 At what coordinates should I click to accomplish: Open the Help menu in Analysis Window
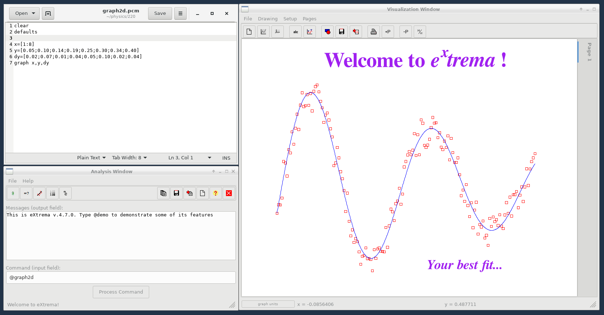pyautogui.click(x=28, y=181)
